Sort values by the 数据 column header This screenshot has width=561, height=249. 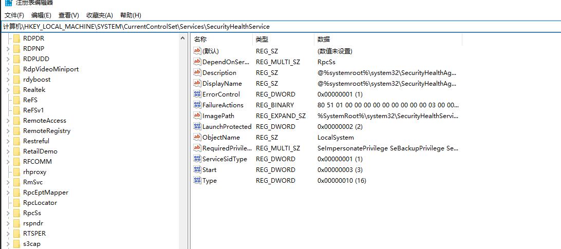(x=388, y=40)
